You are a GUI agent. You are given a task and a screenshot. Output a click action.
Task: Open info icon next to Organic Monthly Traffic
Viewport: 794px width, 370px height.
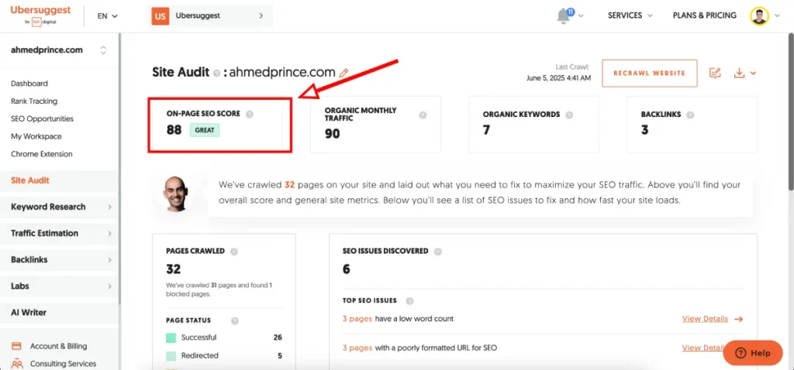click(x=423, y=115)
